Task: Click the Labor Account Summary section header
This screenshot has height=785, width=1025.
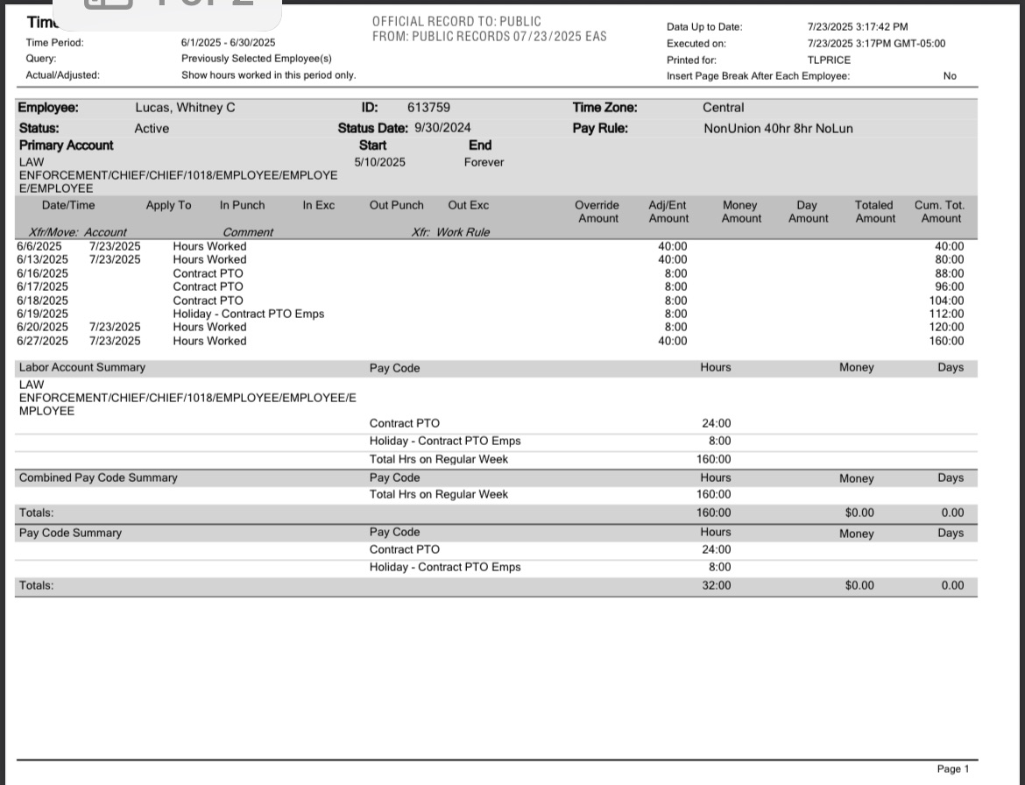Action: (82, 367)
